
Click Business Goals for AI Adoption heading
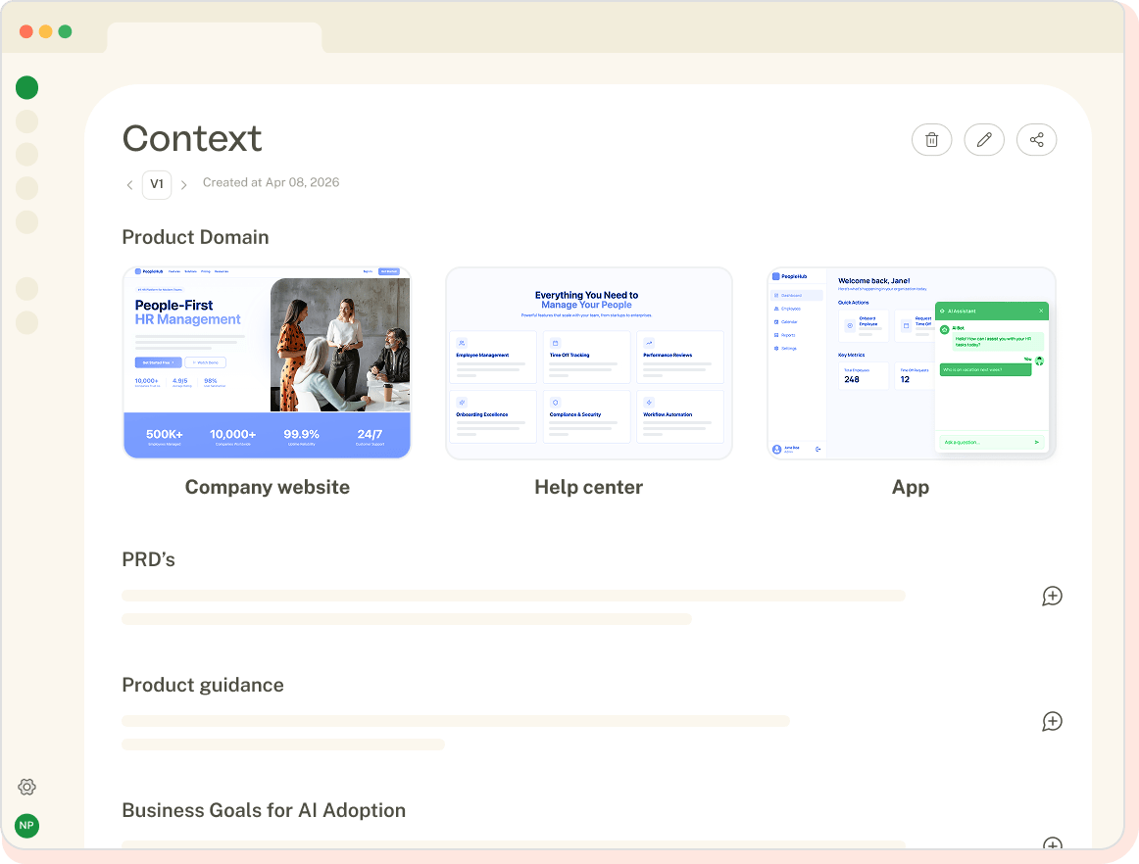pyautogui.click(x=264, y=810)
